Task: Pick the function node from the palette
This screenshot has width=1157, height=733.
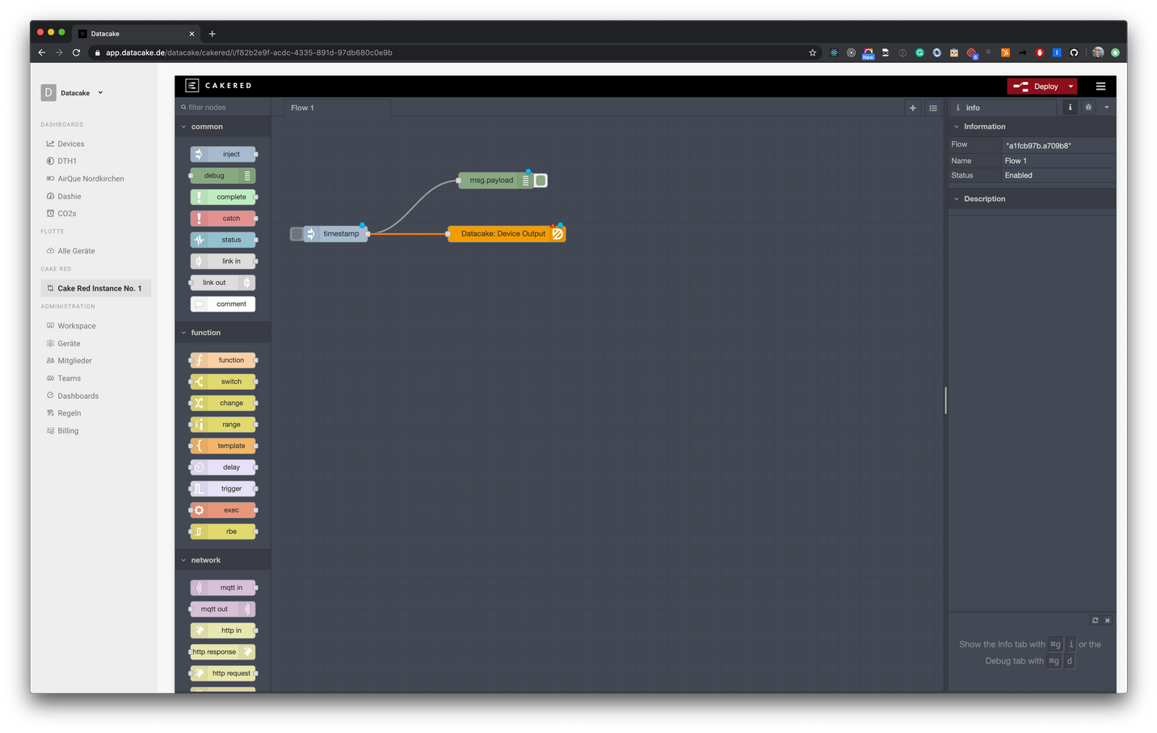Action: 222,359
